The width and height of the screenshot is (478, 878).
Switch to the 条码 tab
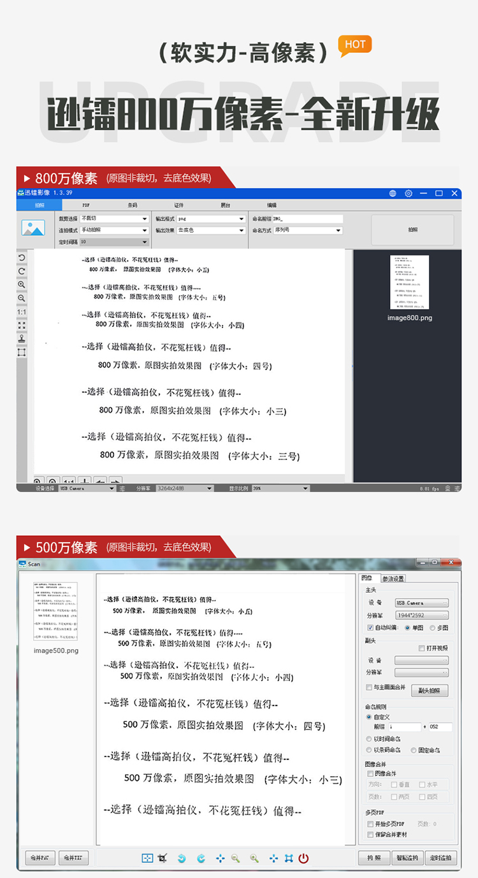tap(133, 205)
